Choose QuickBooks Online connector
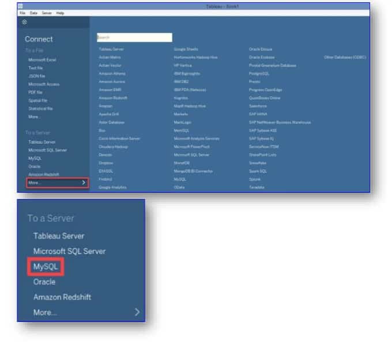Viewport: 392px width, 345px height. coord(265,98)
